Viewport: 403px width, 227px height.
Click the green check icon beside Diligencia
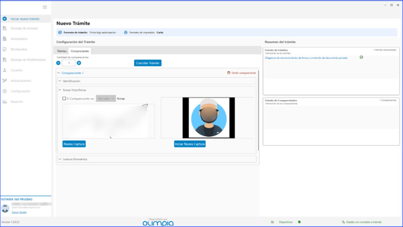click(361, 58)
